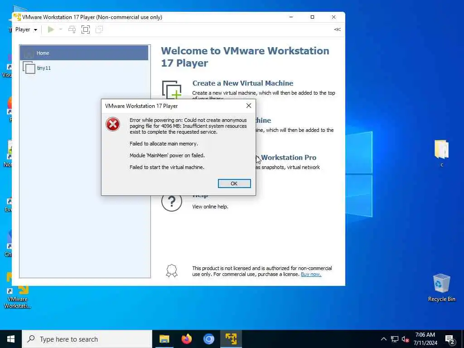Click the license ribbon badge icon
The width and height of the screenshot is (464, 348).
click(x=172, y=271)
